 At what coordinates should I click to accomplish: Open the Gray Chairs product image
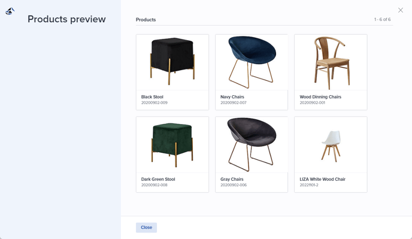tap(252, 144)
